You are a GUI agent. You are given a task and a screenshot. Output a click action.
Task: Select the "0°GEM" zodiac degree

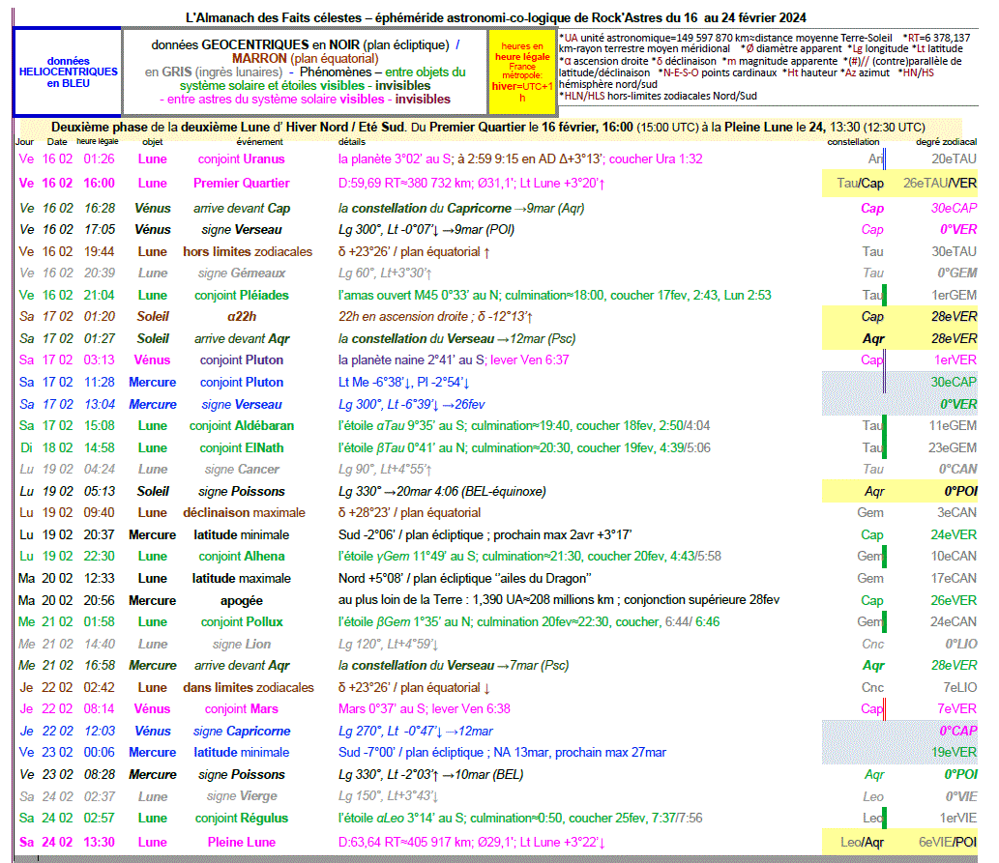pos(957,273)
